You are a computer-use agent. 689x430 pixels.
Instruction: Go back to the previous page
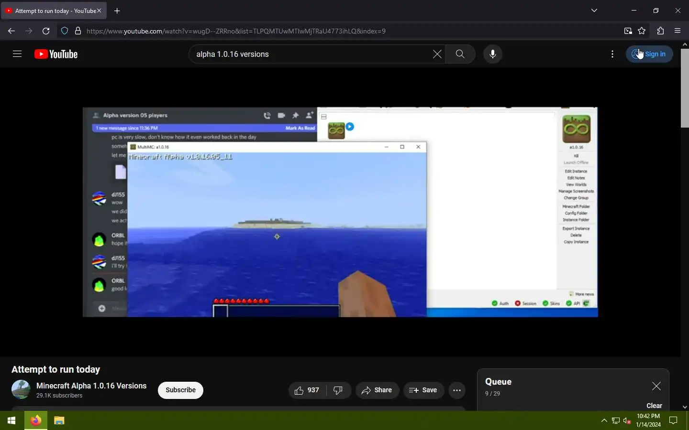coord(11,31)
